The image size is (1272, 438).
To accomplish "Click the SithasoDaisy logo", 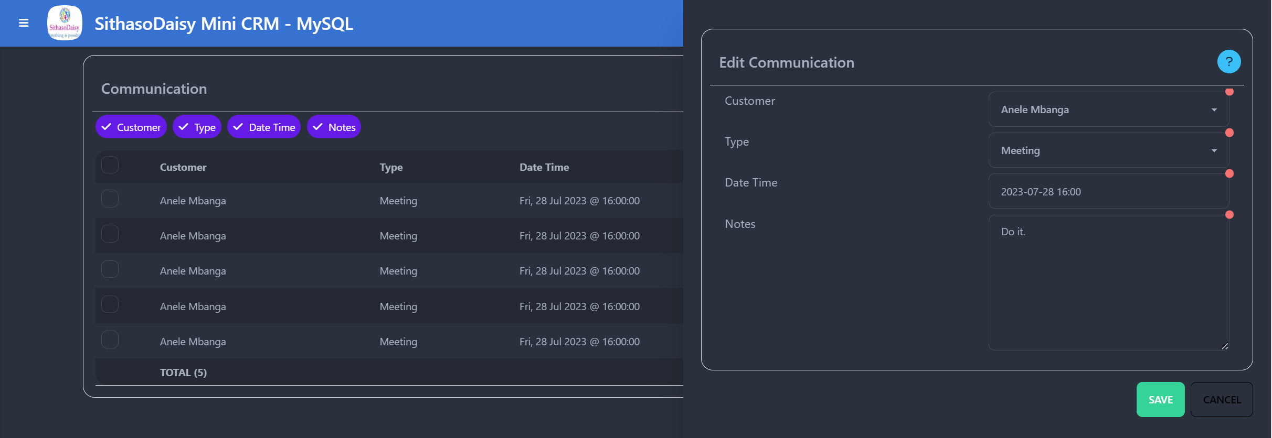I will click(x=65, y=23).
